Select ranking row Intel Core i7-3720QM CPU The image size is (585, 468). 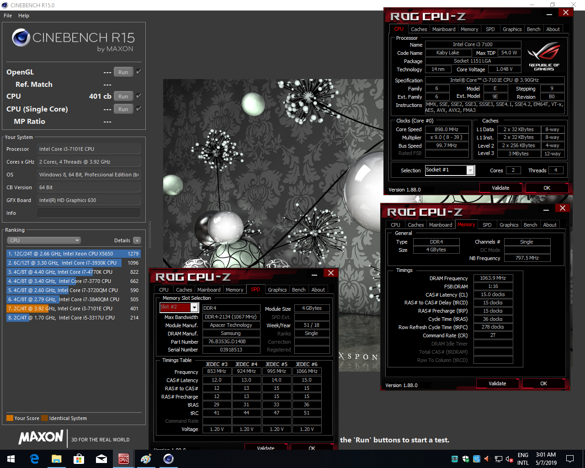pyautogui.click(x=73, y=290)
